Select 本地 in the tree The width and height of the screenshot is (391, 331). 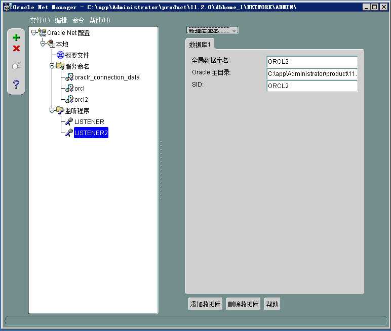[62, 44]
